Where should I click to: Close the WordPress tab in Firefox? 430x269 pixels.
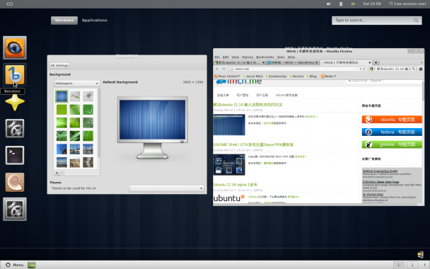pyautogui.click(x=316, y=62)
